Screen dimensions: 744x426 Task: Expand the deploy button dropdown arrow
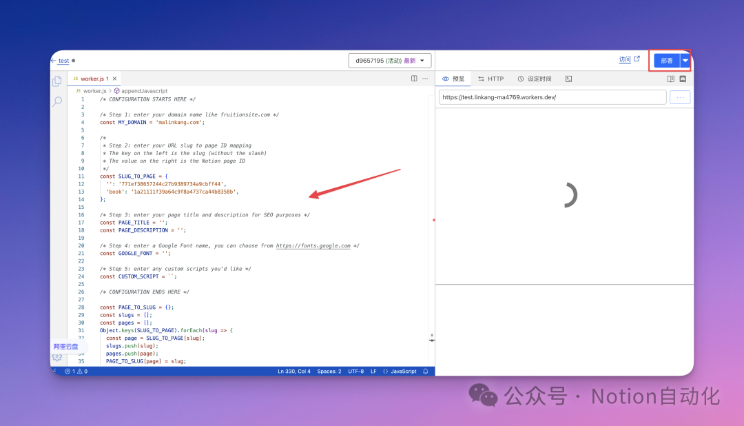(x=685, y=61)
